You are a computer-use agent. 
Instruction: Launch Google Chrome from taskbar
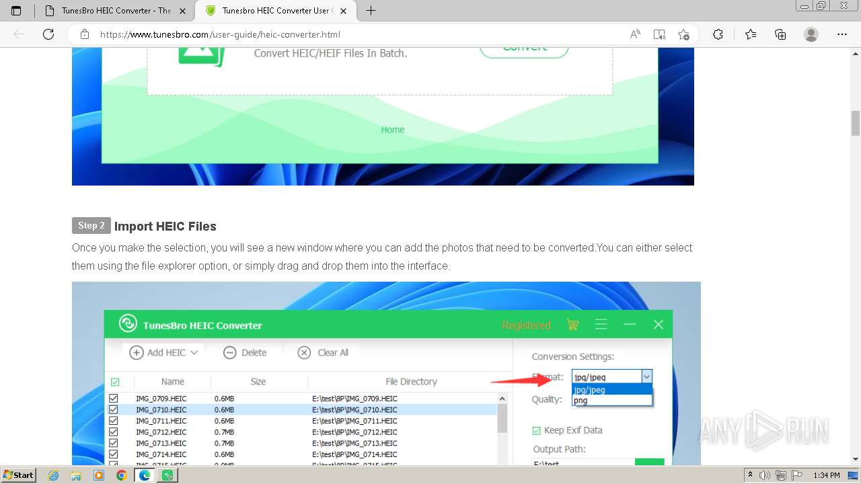[x=121, y=475]
